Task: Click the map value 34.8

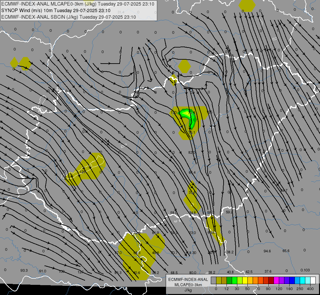Action: (x=192, y=213)
